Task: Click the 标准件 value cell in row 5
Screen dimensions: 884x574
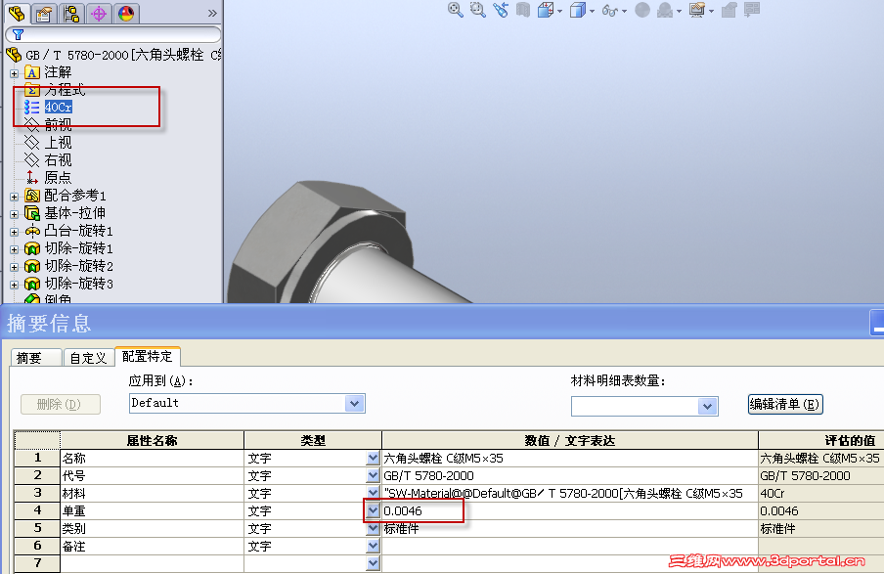Action: tap(570, 528)
